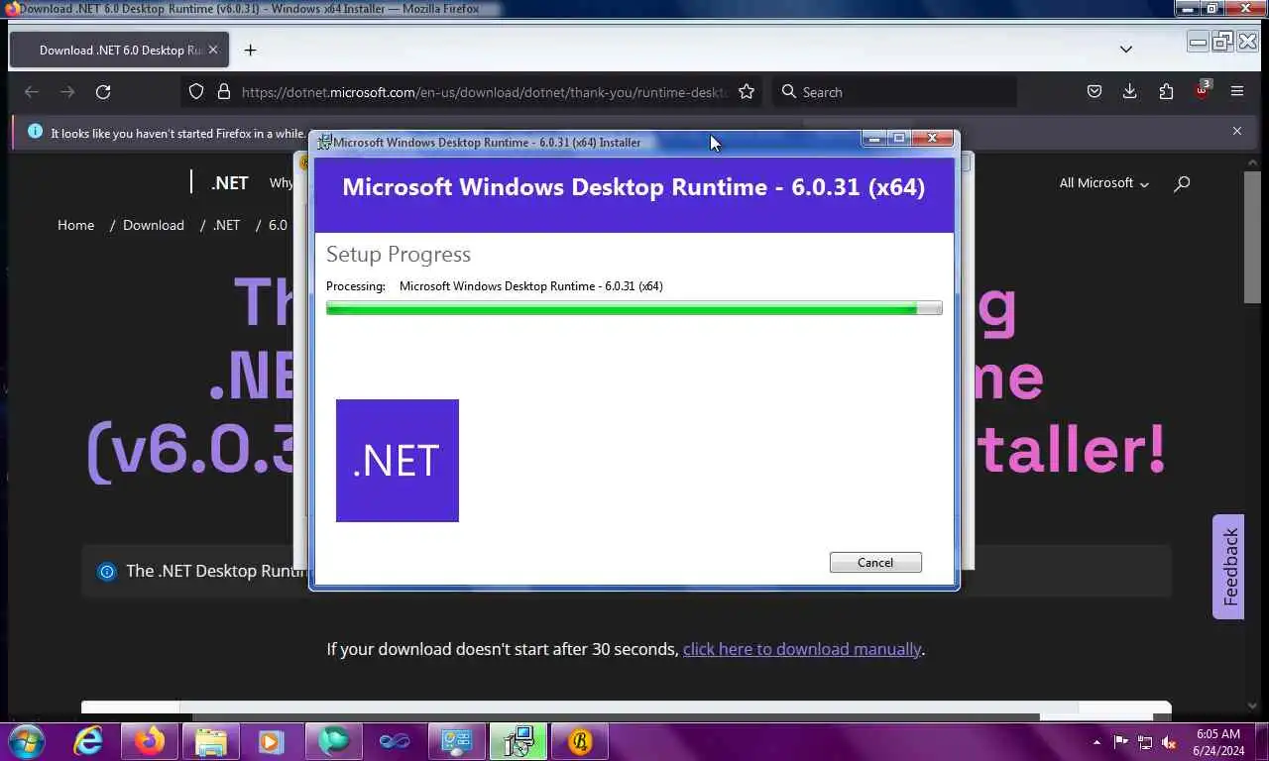Switch to the installer taskbar icon
Screen dimensions: 1269x761
coord(519,741)
